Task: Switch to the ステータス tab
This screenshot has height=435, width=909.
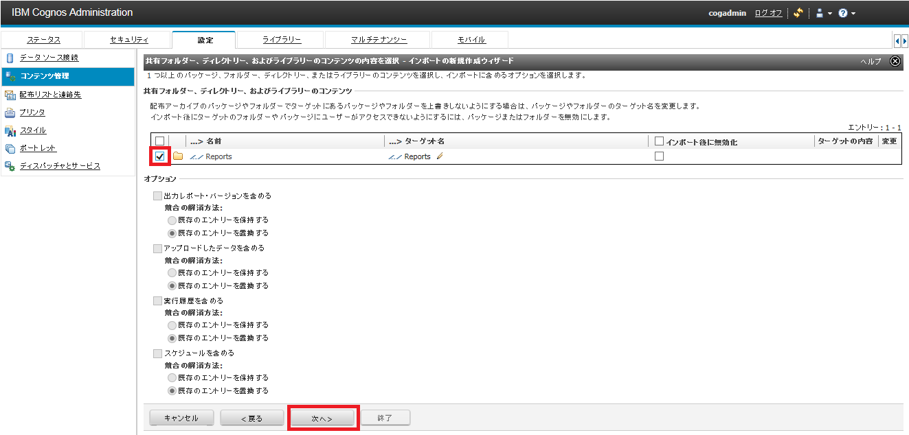Action: [43, 40]
